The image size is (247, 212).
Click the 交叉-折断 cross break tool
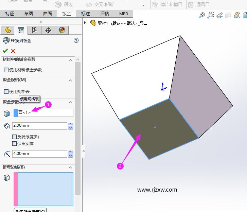click(100, 4)
